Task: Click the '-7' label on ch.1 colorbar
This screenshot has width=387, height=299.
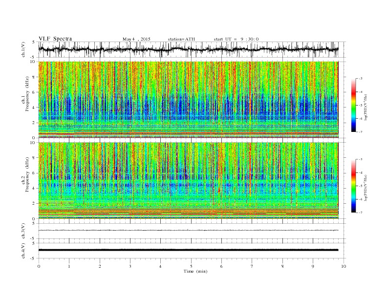Action: click(361, 132)
